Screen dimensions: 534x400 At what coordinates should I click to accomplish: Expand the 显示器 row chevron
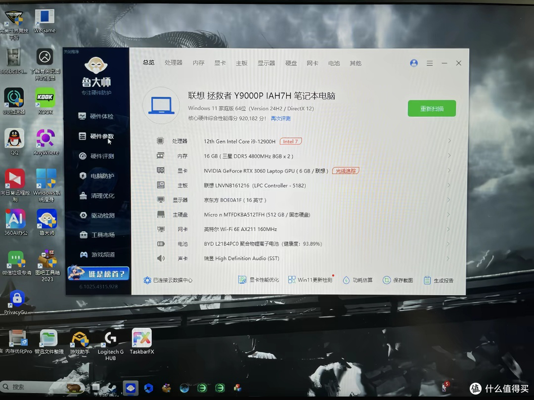pyautogui.click(x=449, y=200)
